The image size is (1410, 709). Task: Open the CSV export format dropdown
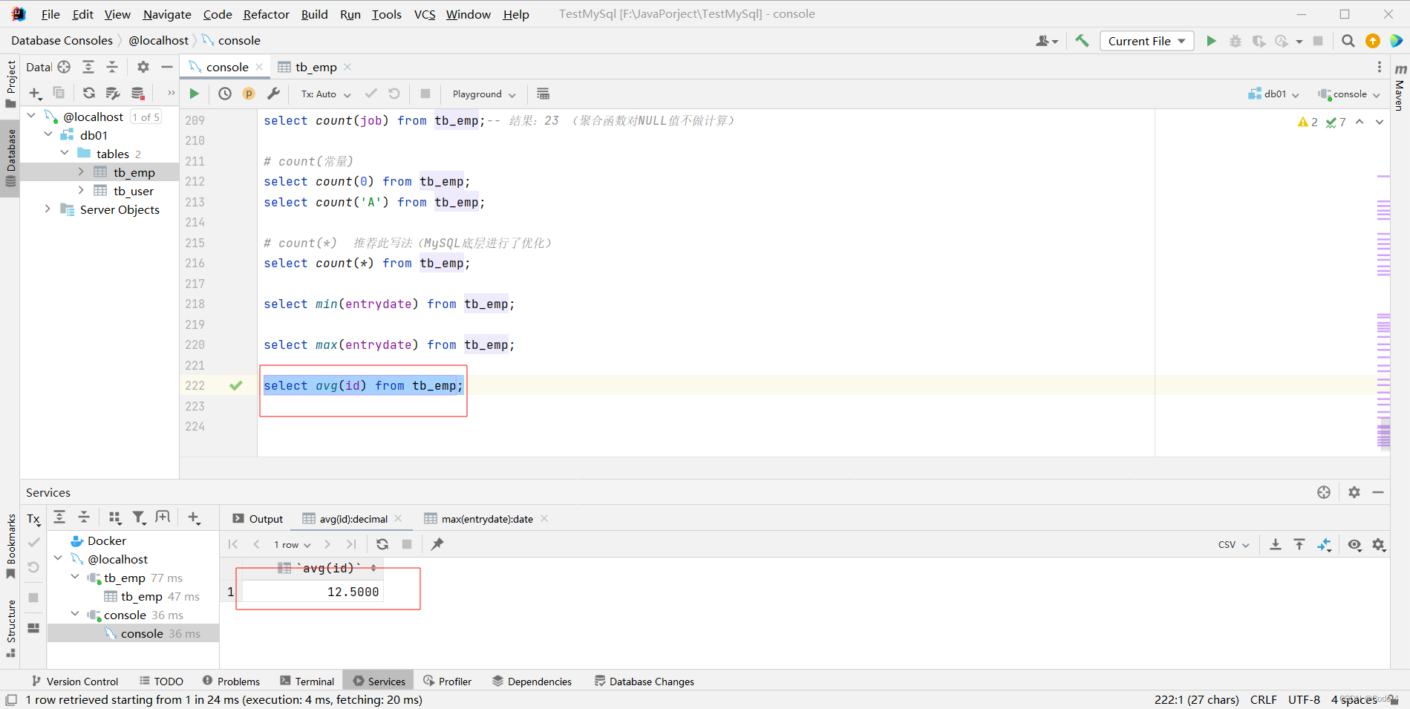pyautogui.click(x=1233, y=544)
